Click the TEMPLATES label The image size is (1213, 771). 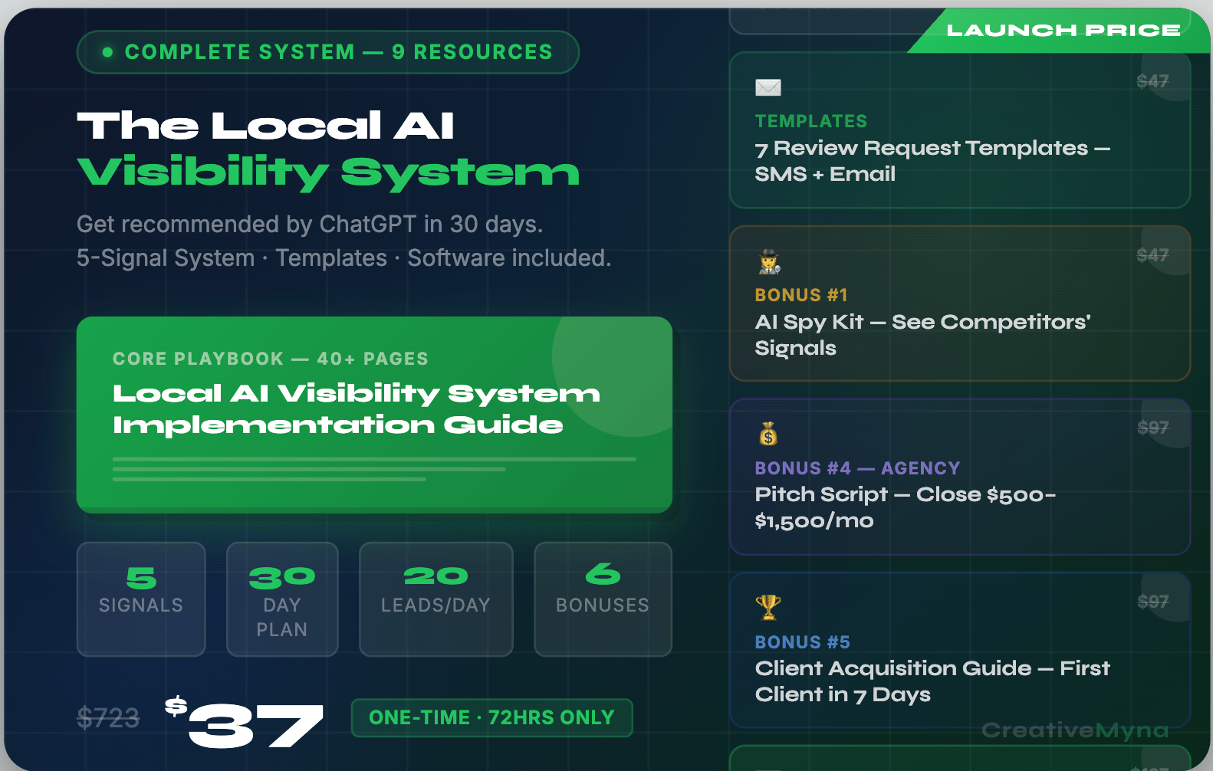(811, 121)
